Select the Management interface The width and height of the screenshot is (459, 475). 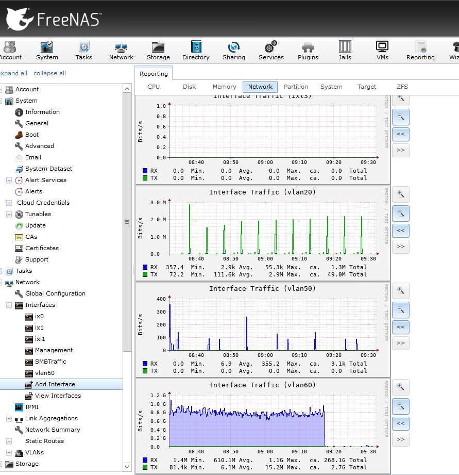tap(54, 351)
